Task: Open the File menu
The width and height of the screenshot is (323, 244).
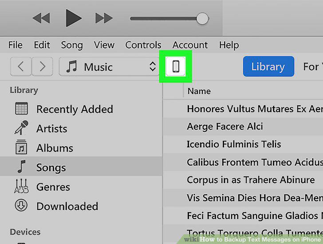Action: [16, 45]
